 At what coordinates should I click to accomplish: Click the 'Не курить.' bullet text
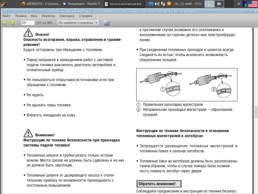pyautogui.click(x=36, y=95)
